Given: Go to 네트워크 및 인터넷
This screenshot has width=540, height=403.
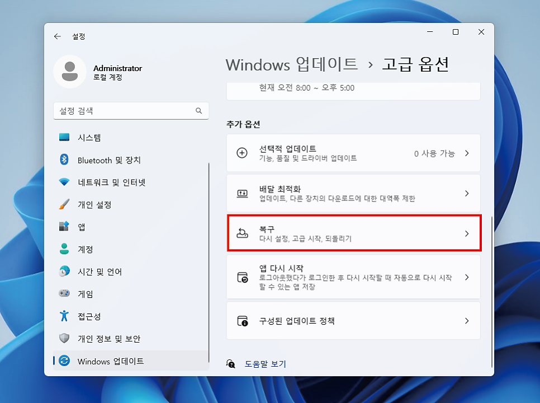Looking at the screenshot, I should [131, 182].
